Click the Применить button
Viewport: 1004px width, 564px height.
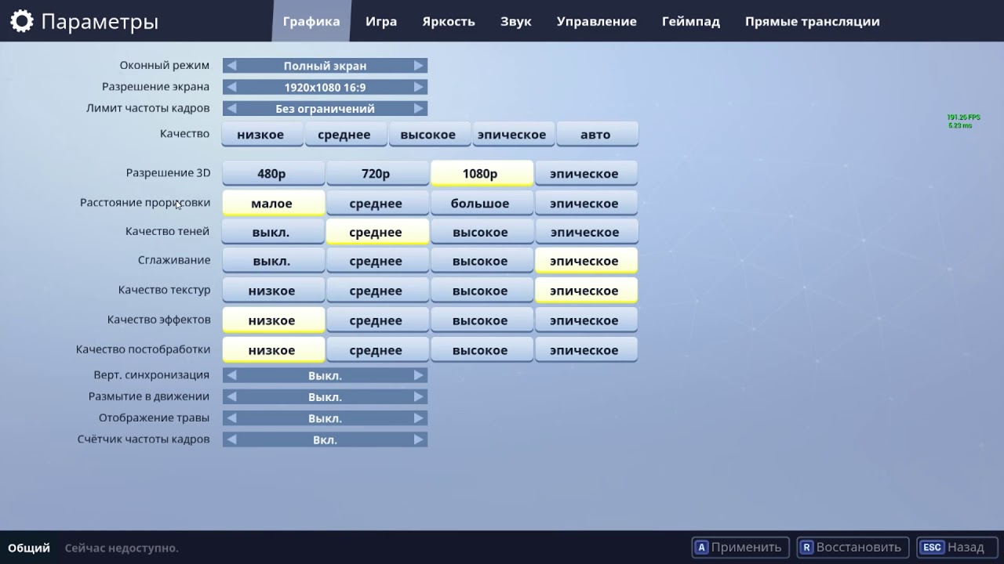point(740,548)
